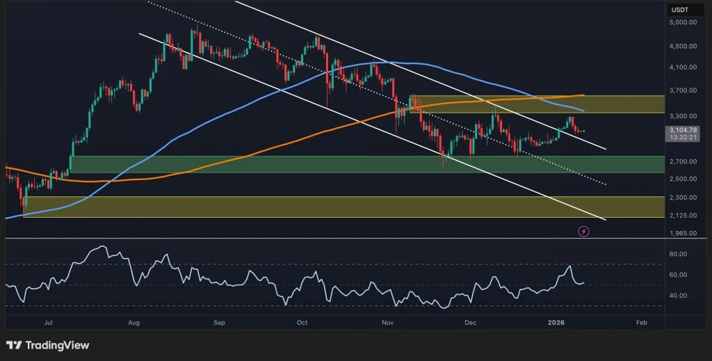Image resolution: width=712 pixels, height=361 pixels.
Task: Click the 3,700.00 price axis label
Action: click(x=683, y=90)
